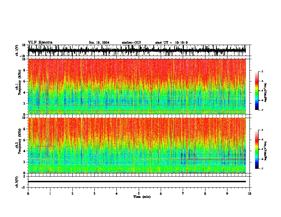
Task: Click the "-7" label on ch.2 colorbar
Action: click(x=261, y=169)
